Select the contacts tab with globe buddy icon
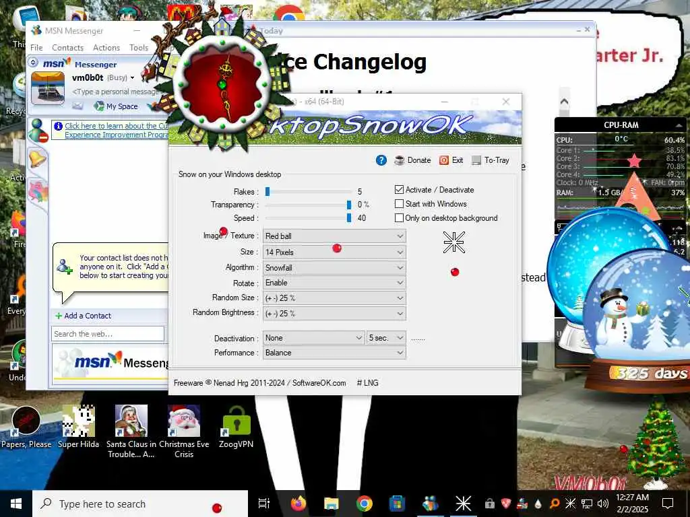The width and height of the screenshot is (690, 517). pos(38,130)
